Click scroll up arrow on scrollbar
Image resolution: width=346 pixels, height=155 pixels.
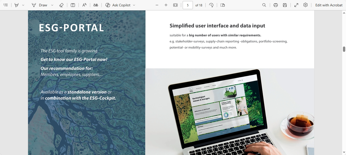(344, 12)
